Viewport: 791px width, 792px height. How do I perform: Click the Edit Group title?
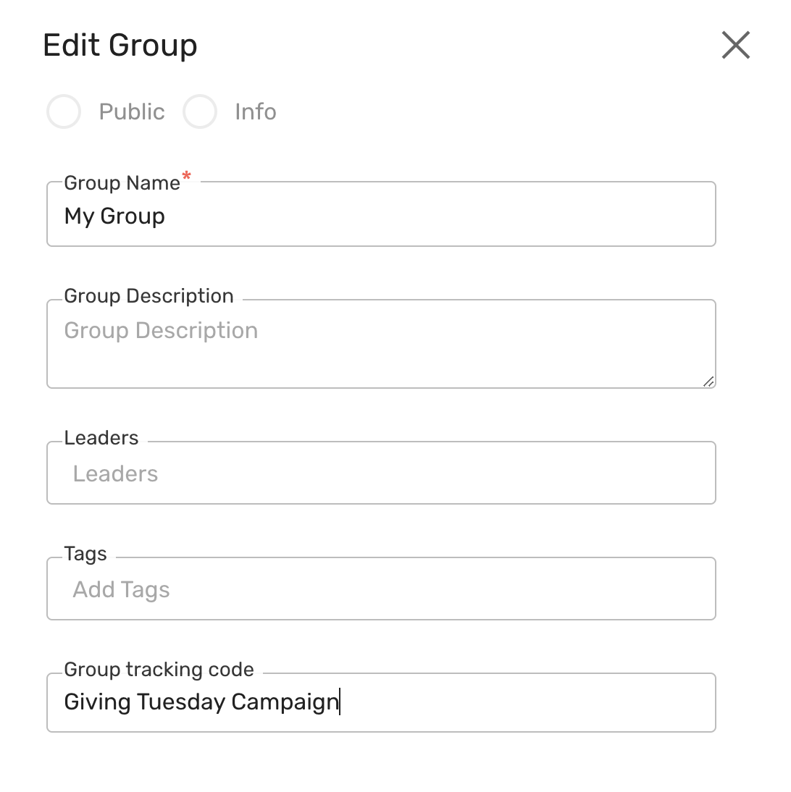121,45
